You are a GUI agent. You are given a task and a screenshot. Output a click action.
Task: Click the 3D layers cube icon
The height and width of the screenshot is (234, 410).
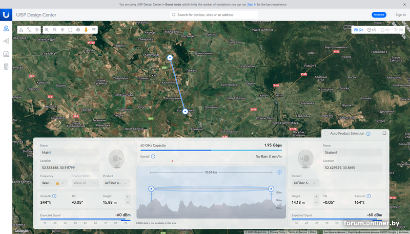coord(78,30)
